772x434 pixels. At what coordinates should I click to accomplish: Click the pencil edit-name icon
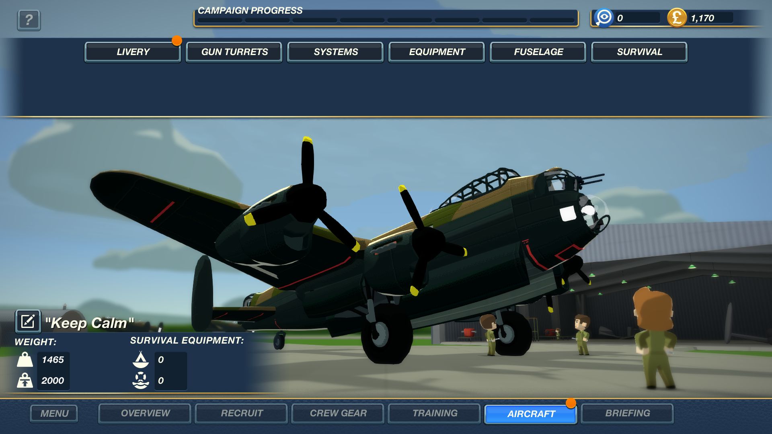[28, 321]
